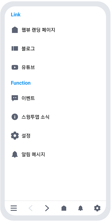Click the info circle icon beside 스윙투앱 소식
Screen dimensions: 111x222
(x=15, y=117)
